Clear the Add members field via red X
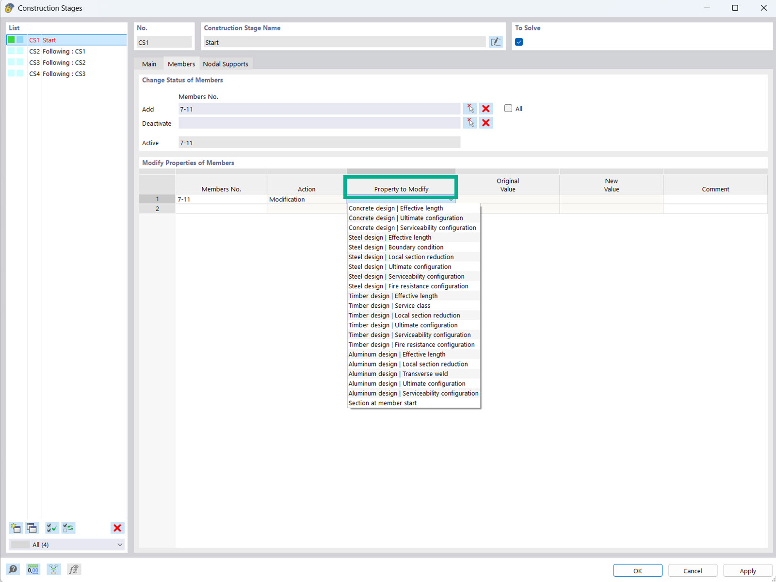The image size is (776, 582). point(485,108)
